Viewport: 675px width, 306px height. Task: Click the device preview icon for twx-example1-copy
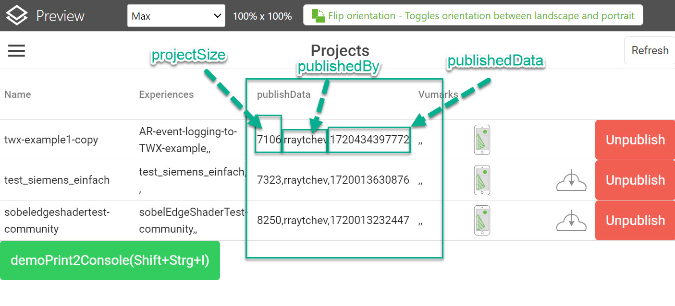[481, 140]
